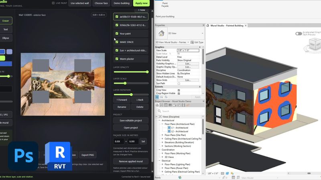The width and height of the screenshot is (321, 180).
Task: Click Save editable project button
Action: [x=131, y=120]
